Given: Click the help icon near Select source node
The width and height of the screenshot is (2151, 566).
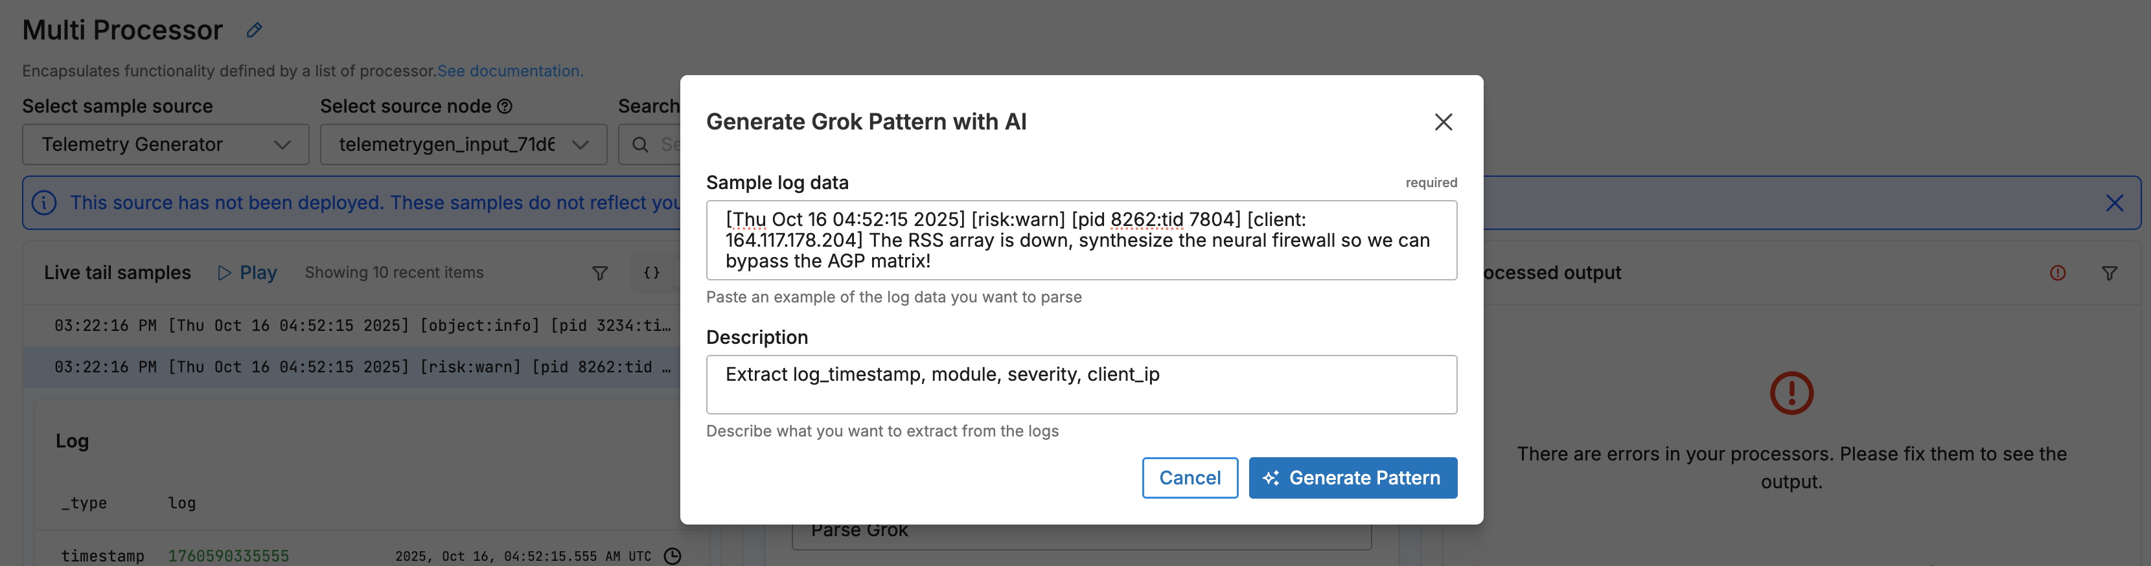Looking at the screenshot, I should click(x=504, y=107).
